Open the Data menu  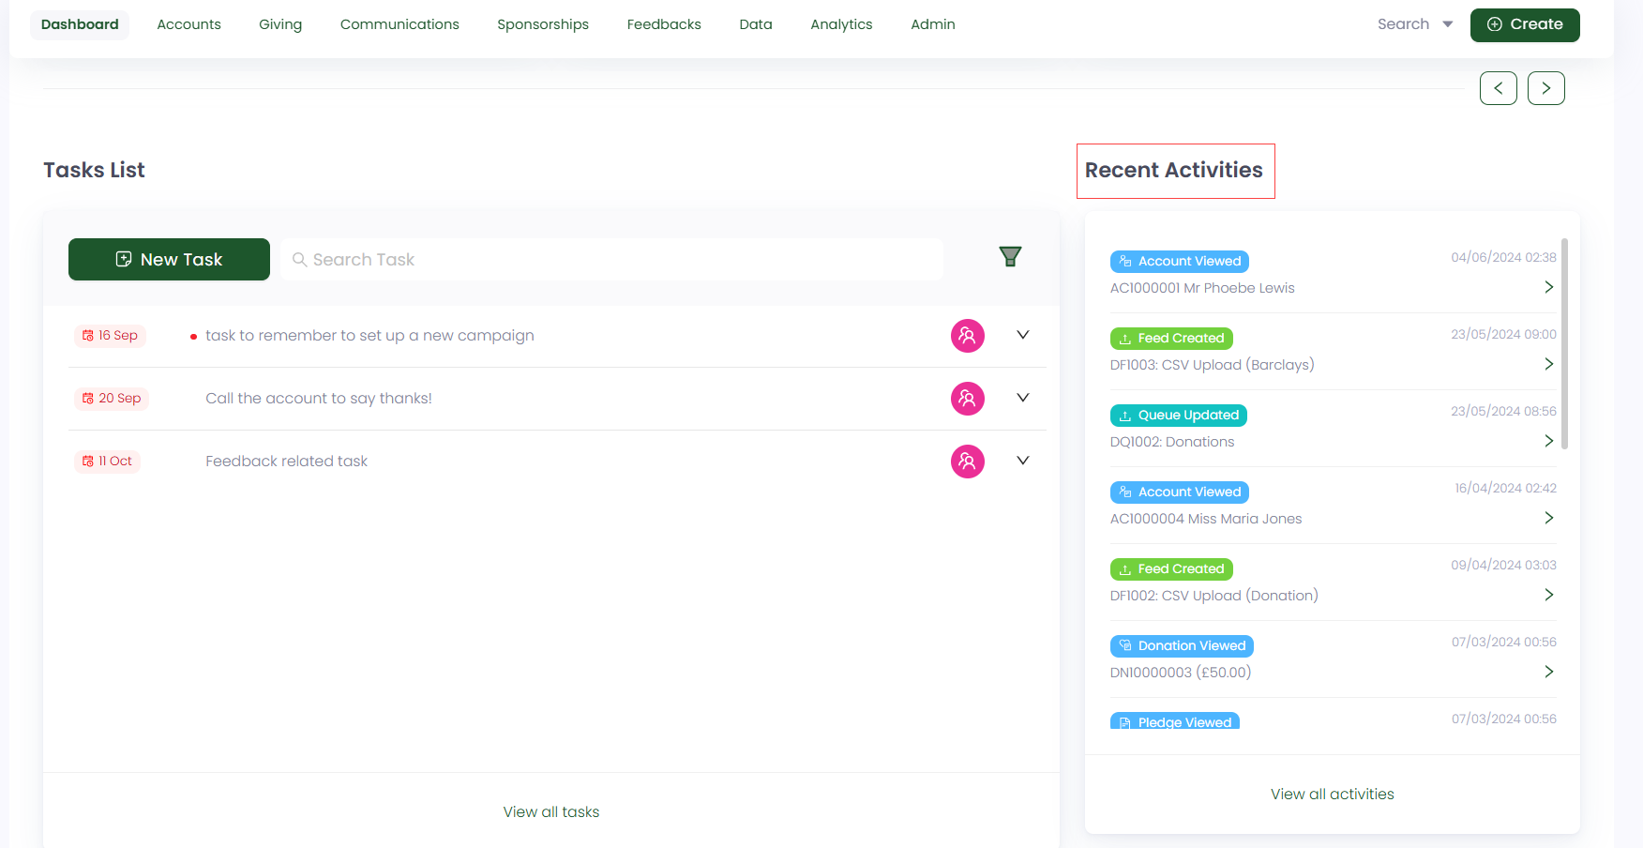[x=756, y=24]
